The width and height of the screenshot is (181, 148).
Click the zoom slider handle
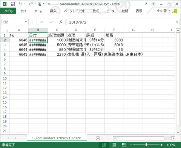click(146, 145)
